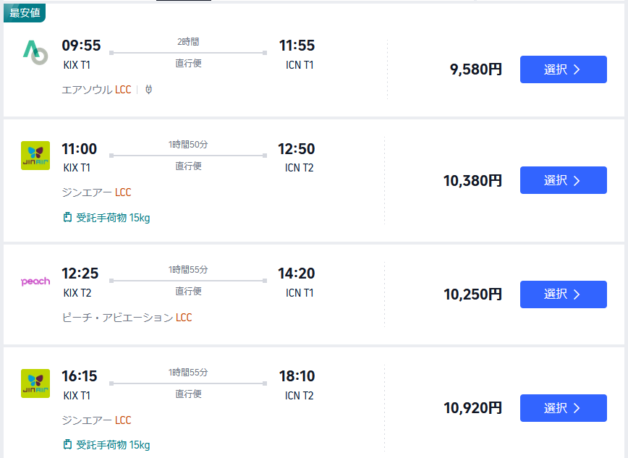Select the 9,580円 Air Seoul flight
Screen dimensions: 628x458
click(563, 69)
